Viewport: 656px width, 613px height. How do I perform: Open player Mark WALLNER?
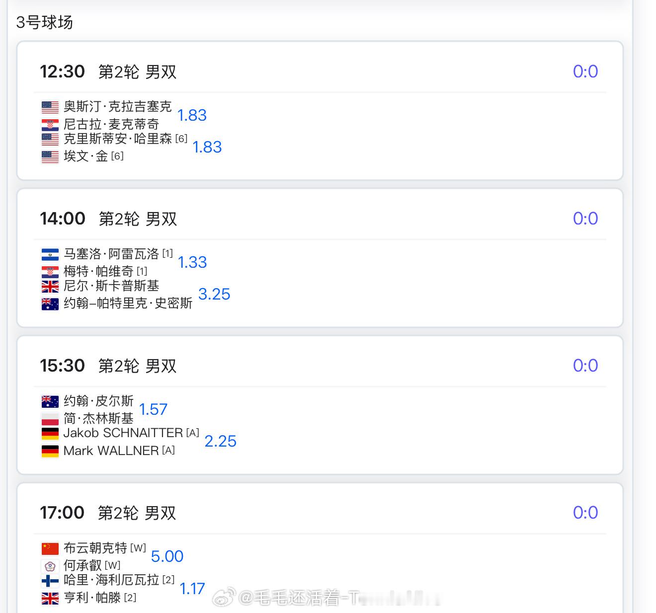coord(111,451)
